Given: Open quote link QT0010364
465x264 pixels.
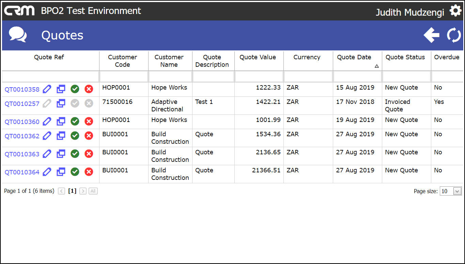Looking at the screenshot, I should click(x=22, y=172).
